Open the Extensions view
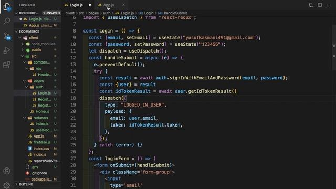This screenshot has height=189, width=336. point(7,65)
